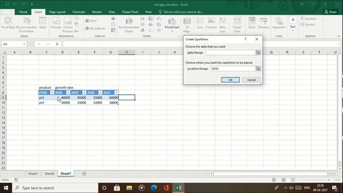The image size is (343, 193).
Task: Click Online Pictures in Illustrations
Action: pos(68,25)
